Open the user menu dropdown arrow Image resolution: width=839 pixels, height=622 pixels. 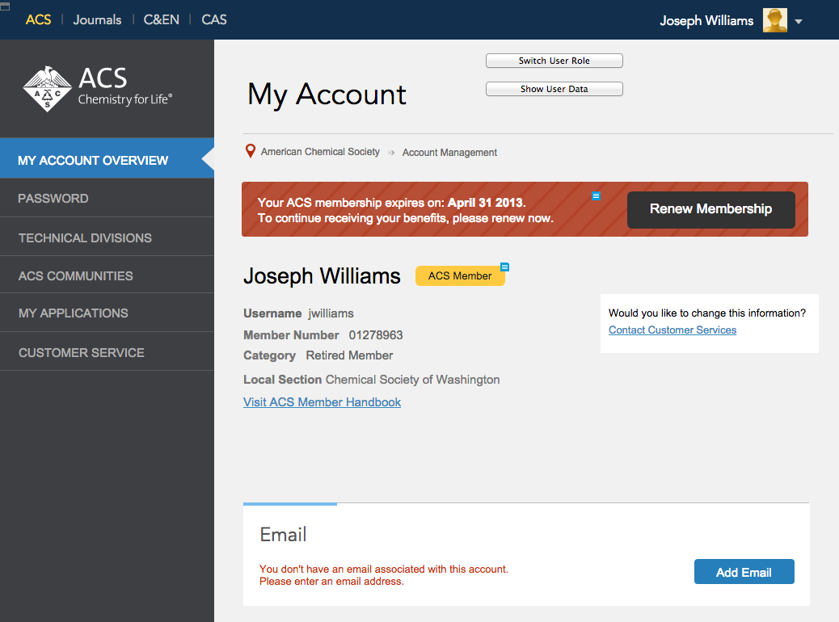click(x=799, y=22)
